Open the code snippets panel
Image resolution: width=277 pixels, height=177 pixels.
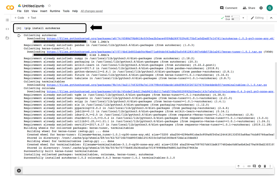[x=7, y=29]
